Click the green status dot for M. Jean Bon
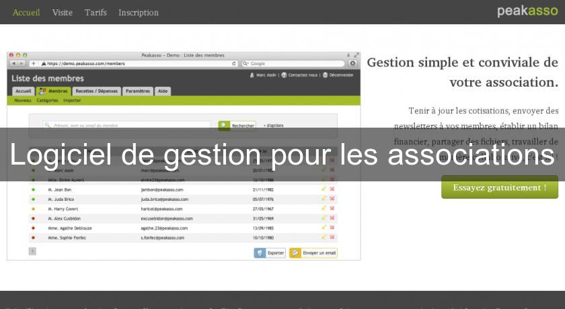 34,189
